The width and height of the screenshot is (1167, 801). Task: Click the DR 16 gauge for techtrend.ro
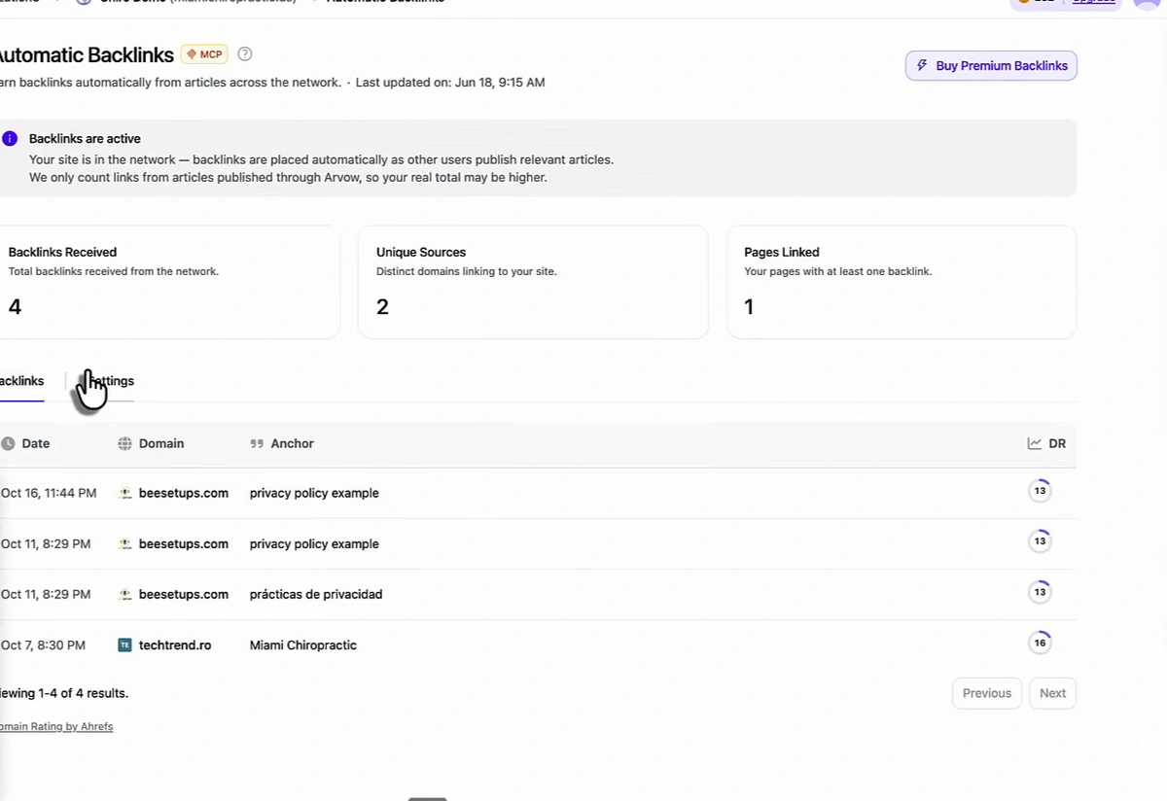[1040, 643]
